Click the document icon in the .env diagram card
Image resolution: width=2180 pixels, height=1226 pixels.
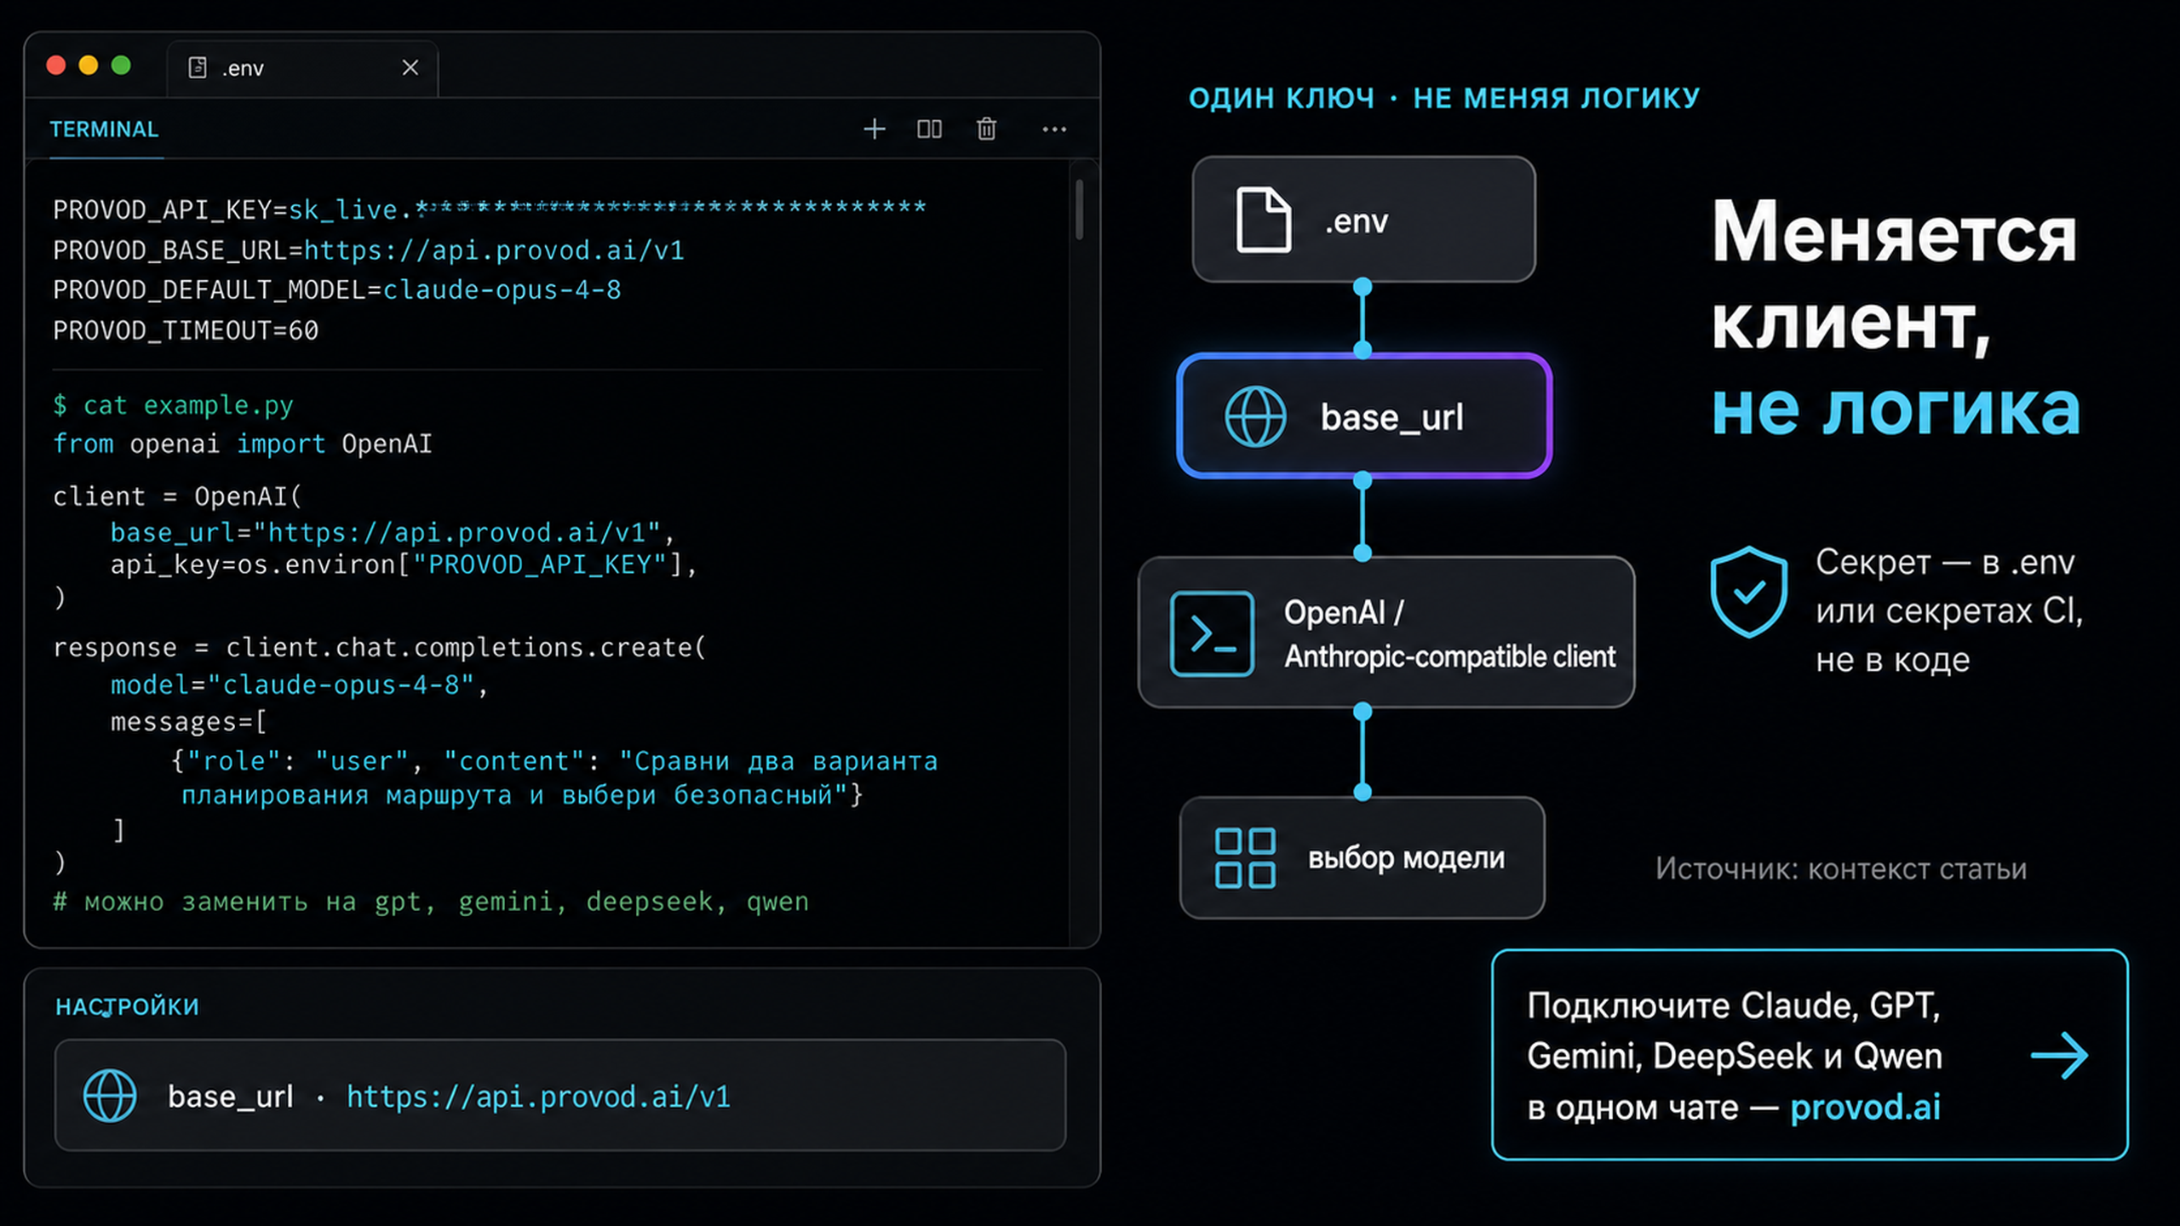[x=1263, y=220]
